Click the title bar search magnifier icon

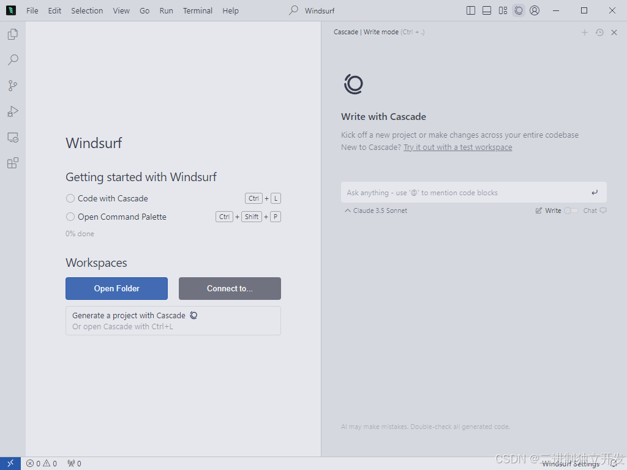click(293, 10)
